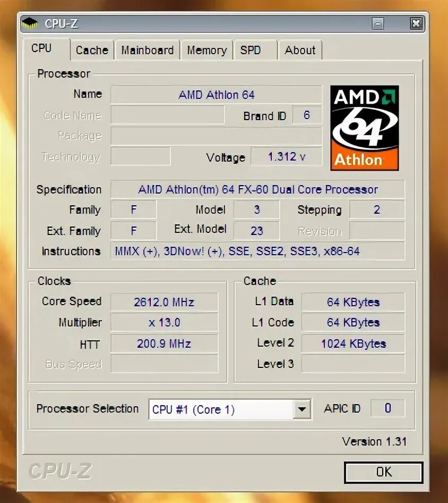Click the HTT value 200.9 MHz

[164, 343]
